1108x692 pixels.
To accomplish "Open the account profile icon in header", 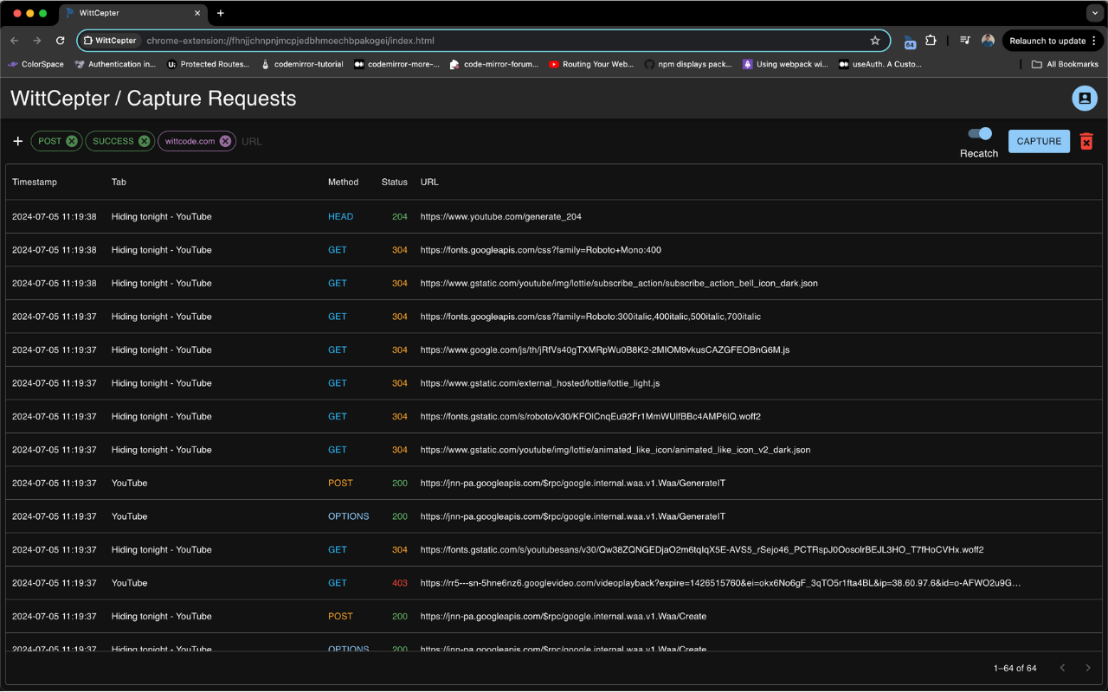I will (x=1085, y=99).
